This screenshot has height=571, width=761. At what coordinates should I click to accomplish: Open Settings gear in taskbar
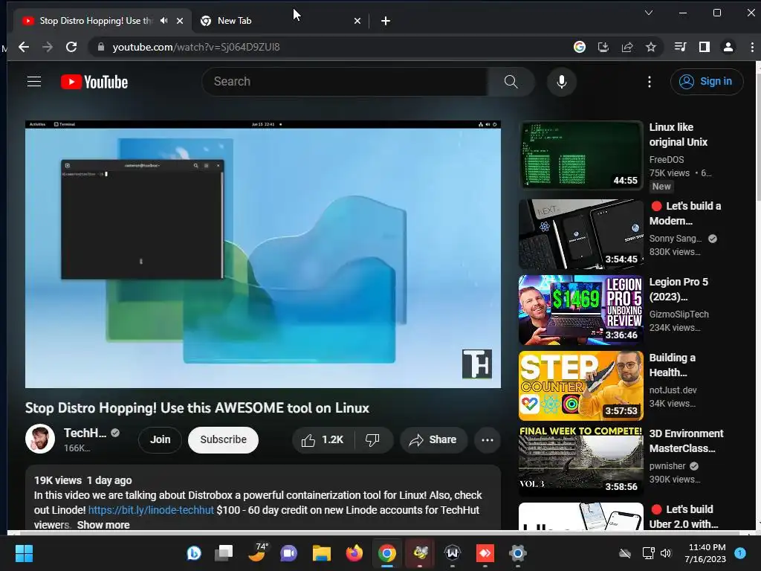click(518, 553)
